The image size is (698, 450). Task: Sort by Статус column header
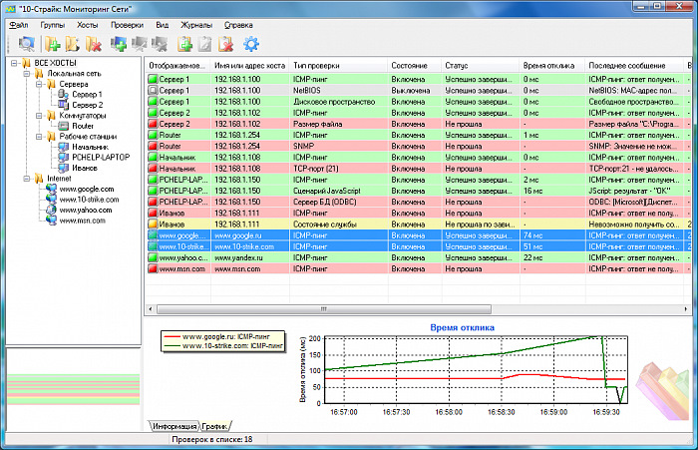pos(457,65)
